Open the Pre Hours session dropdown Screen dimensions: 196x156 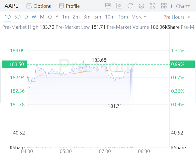click(x=177, y=17)
